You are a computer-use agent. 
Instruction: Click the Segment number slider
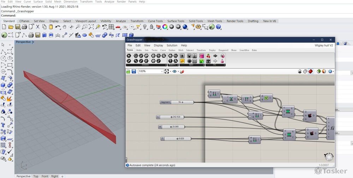click(x=177, y=102)
